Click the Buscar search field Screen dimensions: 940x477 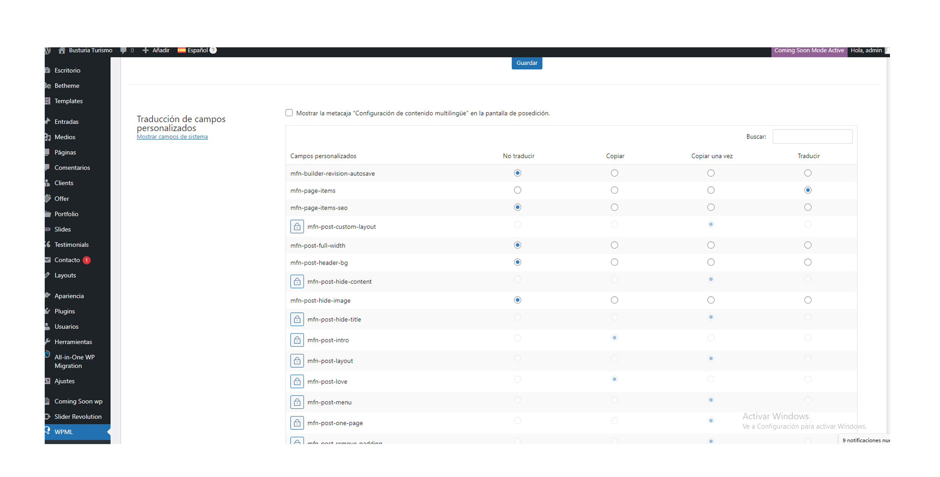click(812, 136)
